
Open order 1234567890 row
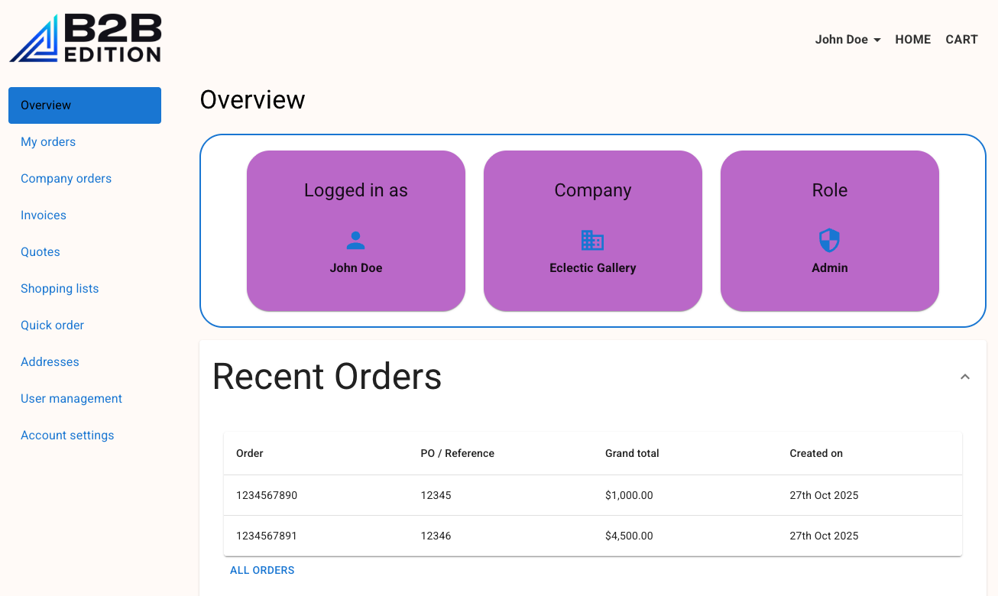point(267,495)
